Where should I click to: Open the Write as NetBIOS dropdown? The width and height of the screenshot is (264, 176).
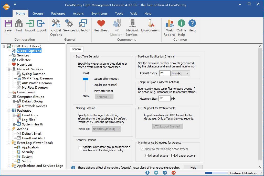coord(107,129)
